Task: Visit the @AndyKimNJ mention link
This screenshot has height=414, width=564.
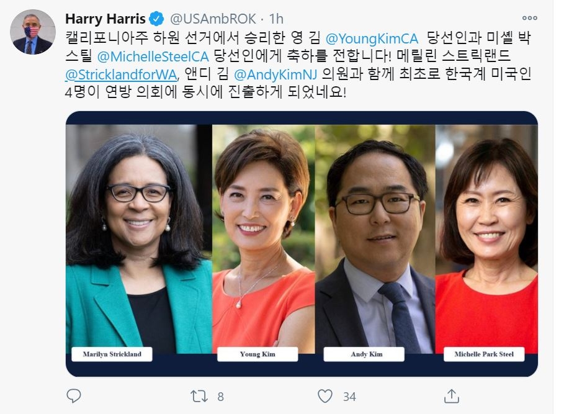Action: [275, 74]
